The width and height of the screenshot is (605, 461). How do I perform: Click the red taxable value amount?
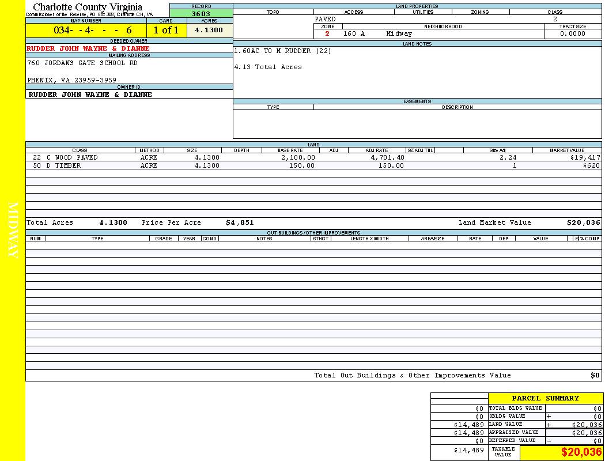coord(581,452)
